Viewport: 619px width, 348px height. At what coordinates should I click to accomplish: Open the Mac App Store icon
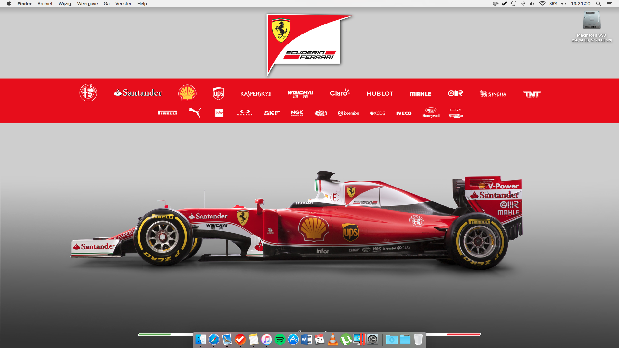293,339
